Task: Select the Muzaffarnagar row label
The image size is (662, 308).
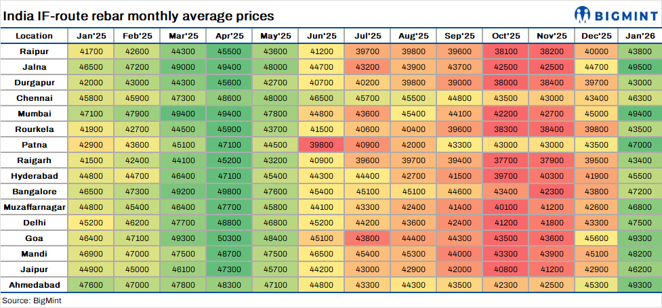Action: tap(34, 206)
